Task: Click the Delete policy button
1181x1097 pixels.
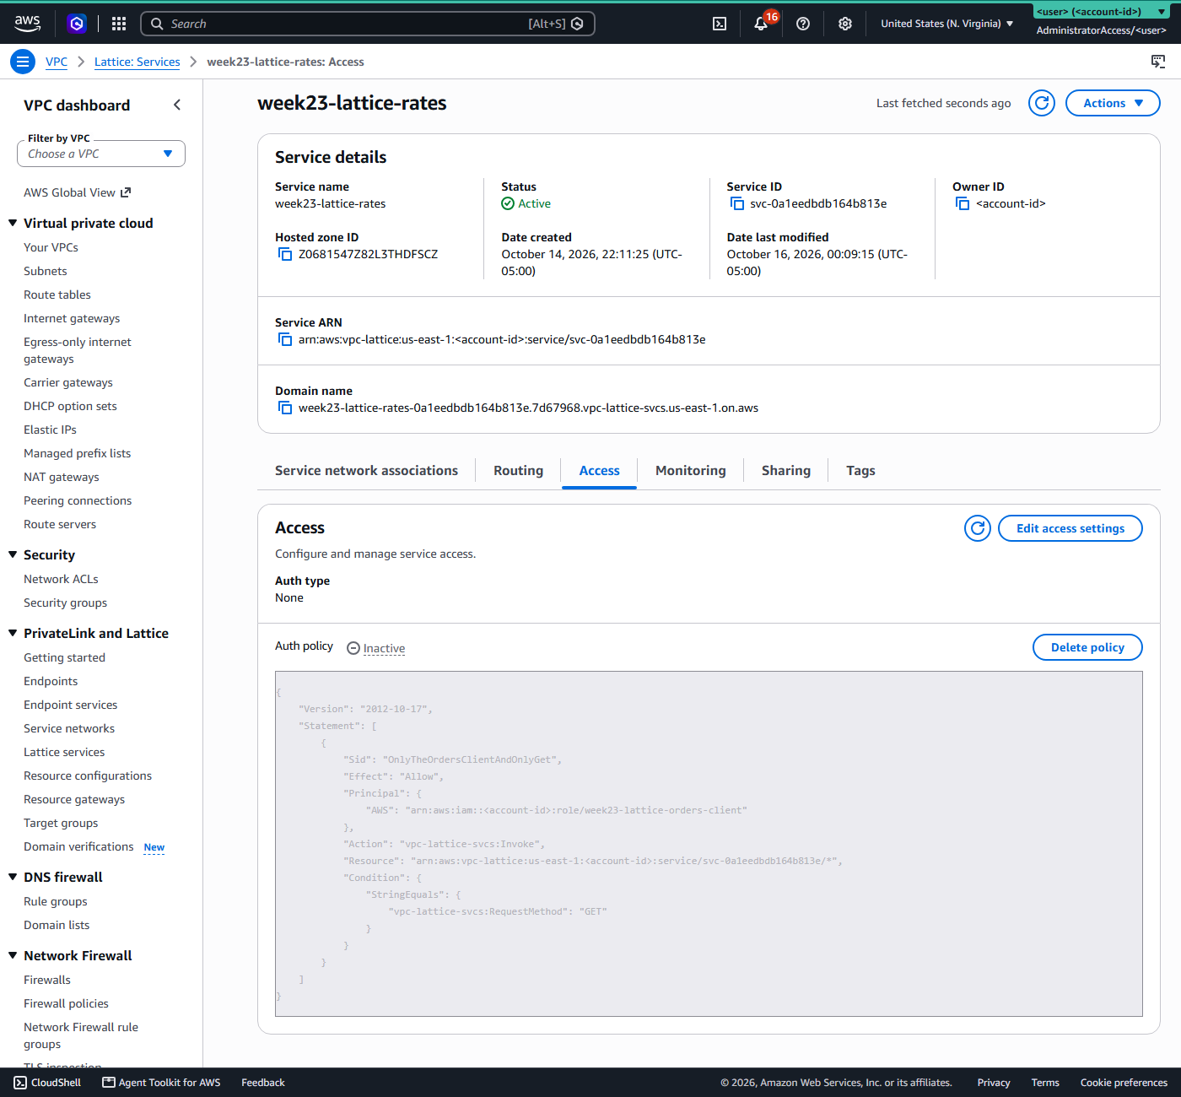Action: coord(1087,647)
